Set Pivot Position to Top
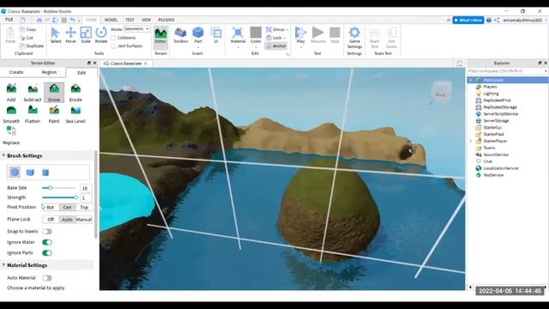Image resolution: width=549 pixels, height=309 pixels. (x=84, y=208)
